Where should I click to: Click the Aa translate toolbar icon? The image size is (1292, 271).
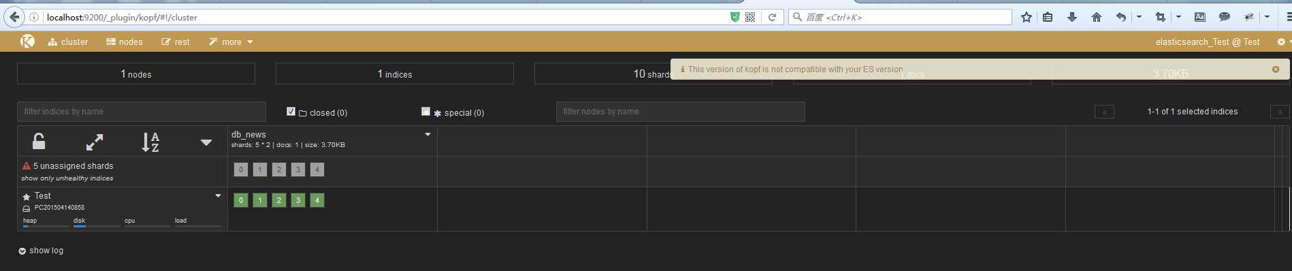click(x=1200, y=17)
